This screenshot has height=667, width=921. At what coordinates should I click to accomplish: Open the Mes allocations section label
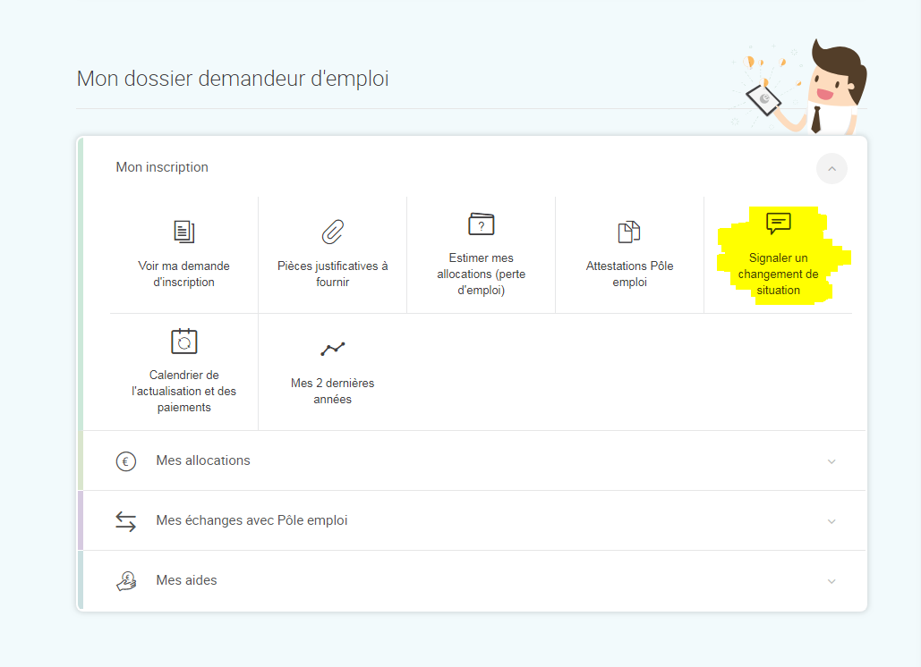(x=203, y=460)
